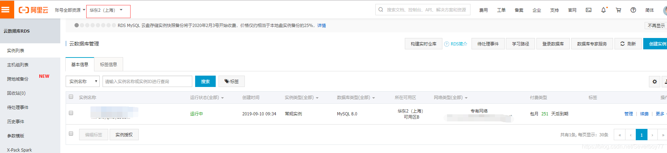
Task: Click the 创建实例 button
Action: [x=656, y=44]
